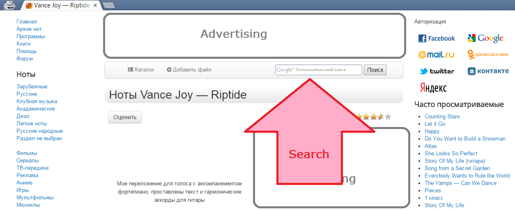Image resolution: width=515 pixels, height=210 pixels.
Task: Open Раздел не выбран link
Action: coord(39,138)
